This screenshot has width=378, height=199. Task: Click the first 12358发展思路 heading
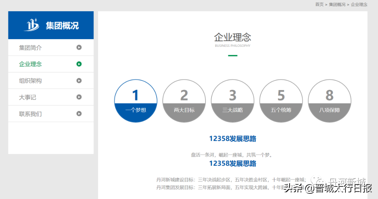tap(233, 139)
